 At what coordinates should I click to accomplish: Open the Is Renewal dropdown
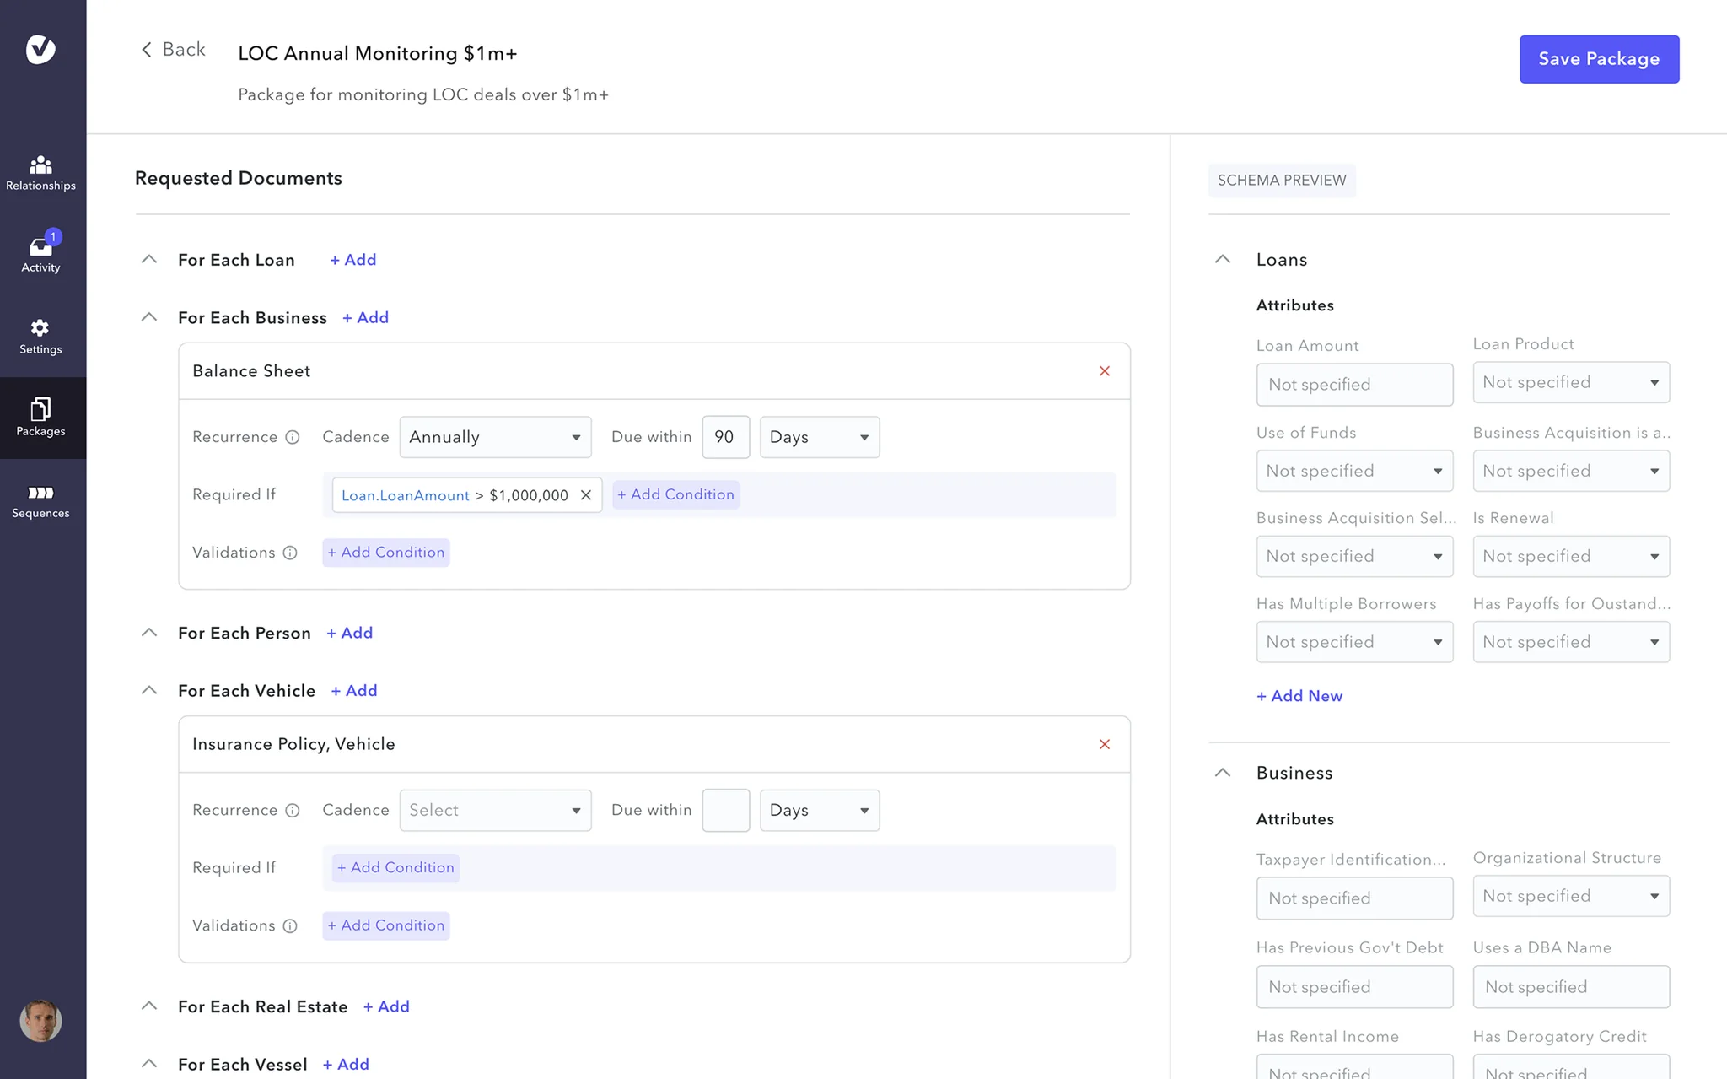pyautogui.click(x=1571, y=556)
